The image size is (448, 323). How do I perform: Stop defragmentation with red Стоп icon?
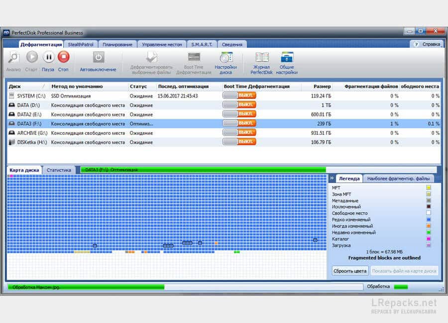(63, 57)
